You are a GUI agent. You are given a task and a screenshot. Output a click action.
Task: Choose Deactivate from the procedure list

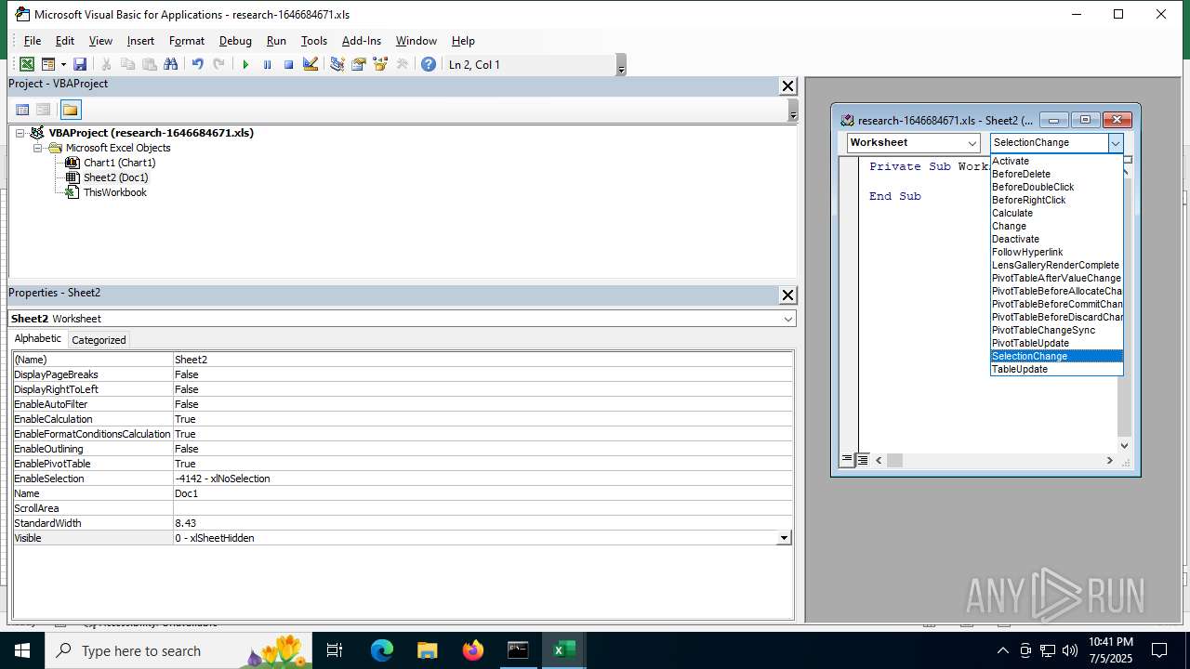(x=1057, y=239)
